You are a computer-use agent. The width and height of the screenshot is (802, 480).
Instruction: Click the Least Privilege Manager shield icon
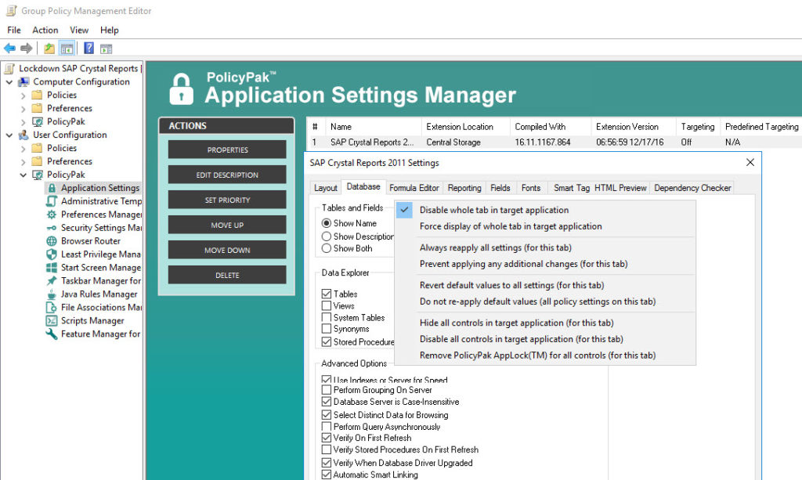(52, 254)
